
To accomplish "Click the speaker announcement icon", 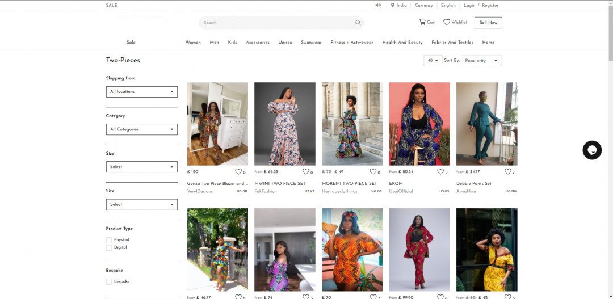I will [x=378, y=5].
